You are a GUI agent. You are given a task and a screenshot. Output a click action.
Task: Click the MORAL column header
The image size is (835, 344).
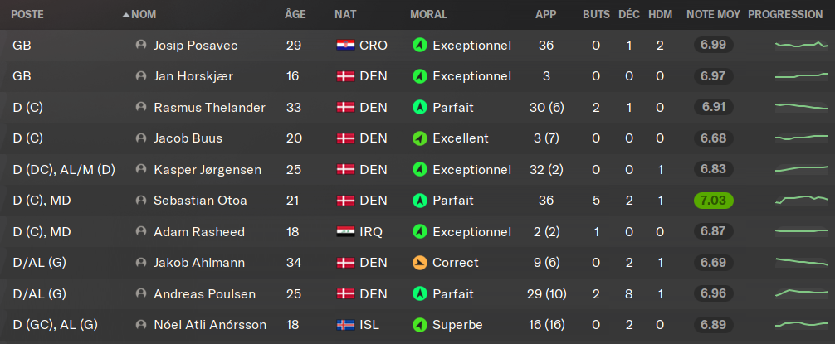tap(428, 15)
